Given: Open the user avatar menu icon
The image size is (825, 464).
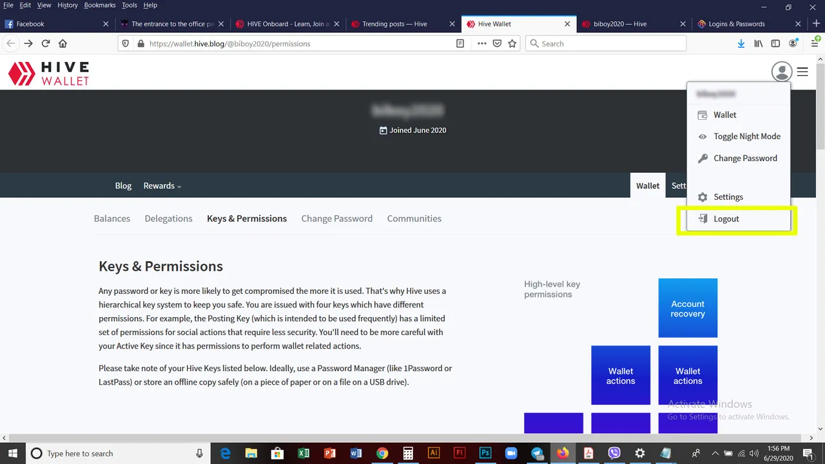Looking at the screenshot, I should 782,72.
